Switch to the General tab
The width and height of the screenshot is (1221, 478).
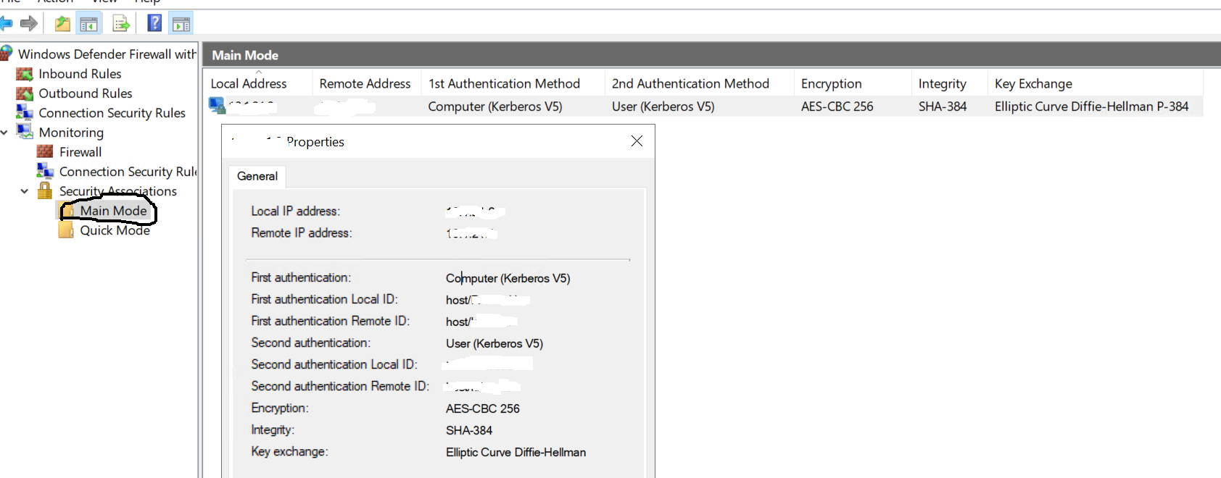point(257,176)
